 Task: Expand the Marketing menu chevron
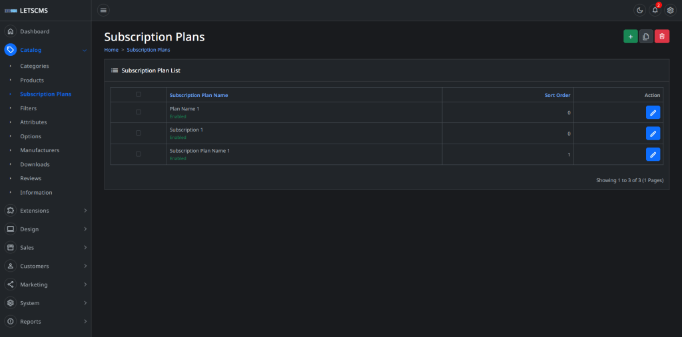(85, 284)
